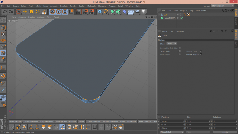238x134 pixels.
Task: Open the MoGraph menu
Action: click(x=91, y=6)
